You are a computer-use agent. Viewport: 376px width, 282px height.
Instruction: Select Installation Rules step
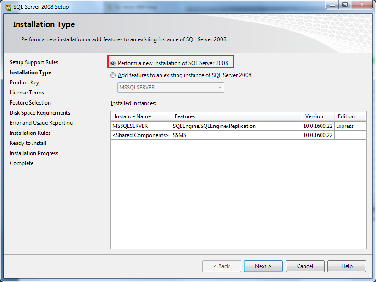click(x=30, y=133)
